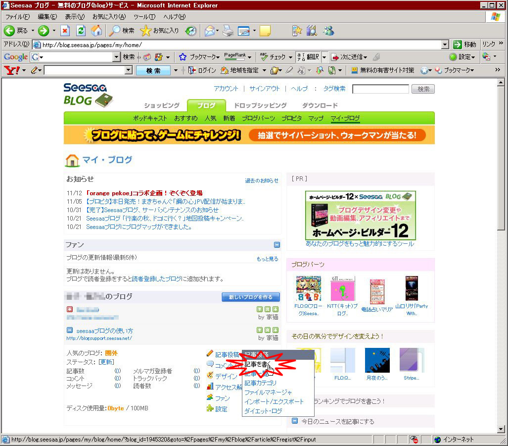Open コメント via the speech bubble icon

pyautogui.click(x=211, y=363)
